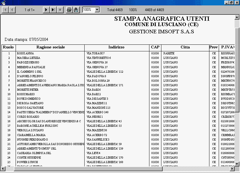Select "BARONE ACHILLE & FIGLI SNC"
This screenshot has height=173, width=240.
[x=37, y=126]
